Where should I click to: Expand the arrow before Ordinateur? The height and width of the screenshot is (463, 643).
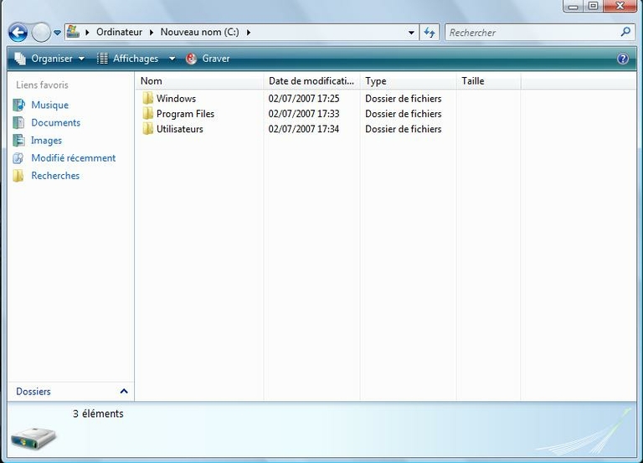click(87, 32)
